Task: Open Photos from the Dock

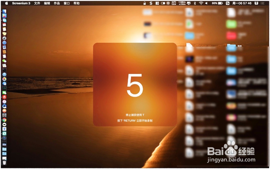Action: click(4, 79)
